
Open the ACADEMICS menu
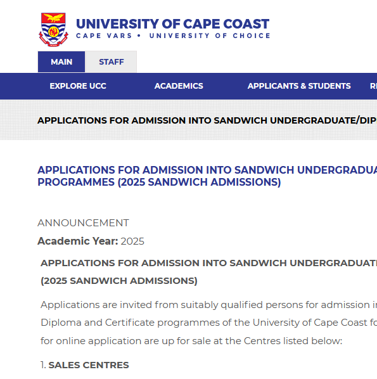pyautogui.click(x=179, y=86)
